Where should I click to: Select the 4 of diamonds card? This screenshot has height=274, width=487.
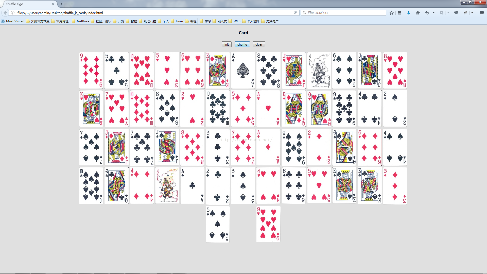click(142, 185)
